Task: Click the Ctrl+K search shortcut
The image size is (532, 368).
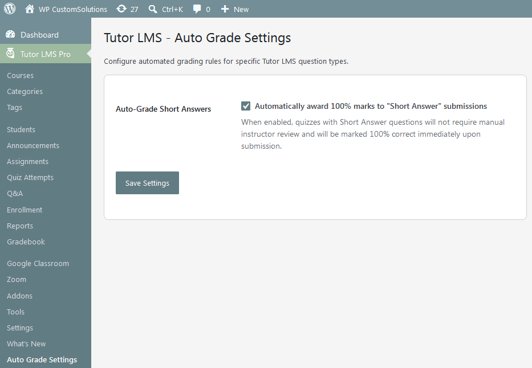Action: [172, 10]
